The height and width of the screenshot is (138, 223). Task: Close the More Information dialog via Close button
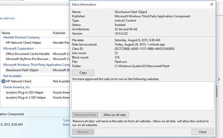(x=202, y=132)
